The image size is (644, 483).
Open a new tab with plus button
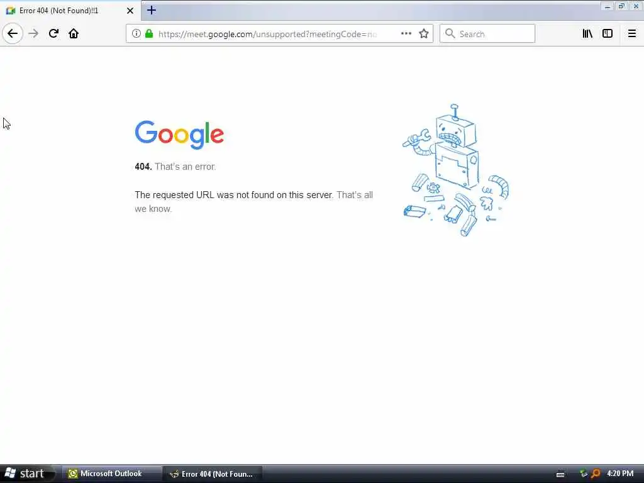[x=152, y=10]
